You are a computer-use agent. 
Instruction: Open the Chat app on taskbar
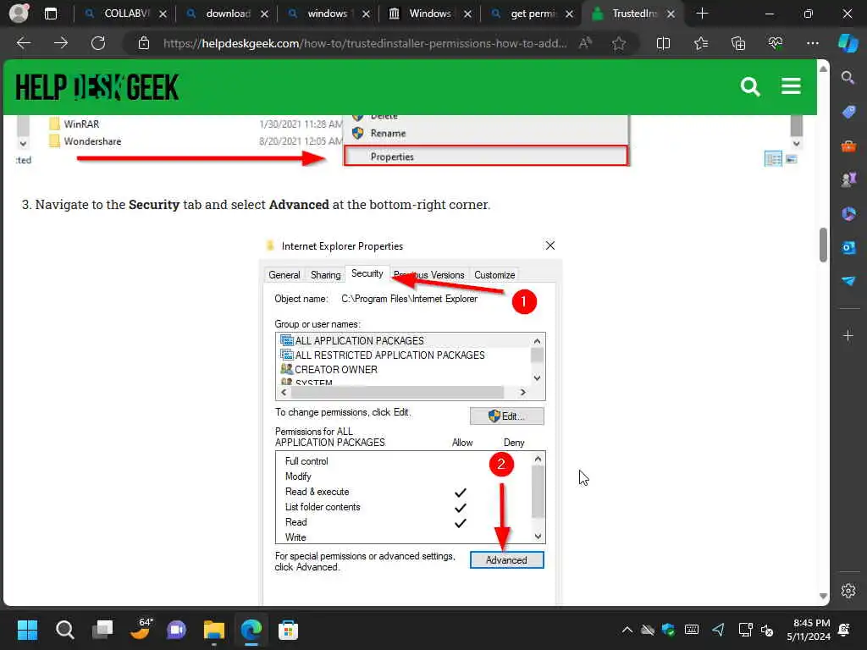tap(177, 630)
